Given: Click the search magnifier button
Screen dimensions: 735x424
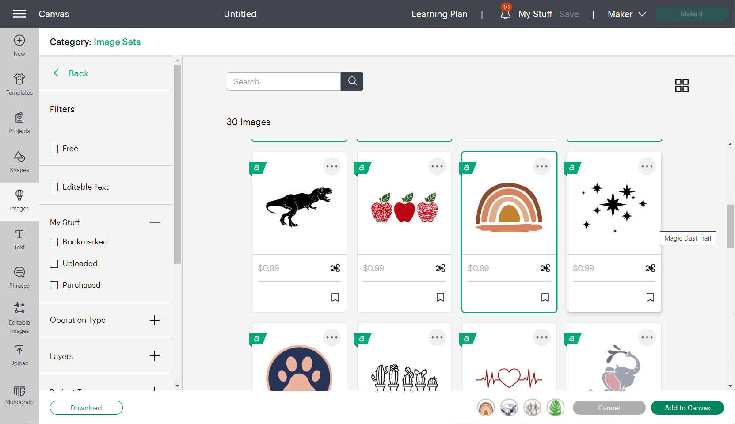Looking at the screenshot, I should [x=352, y=81].
